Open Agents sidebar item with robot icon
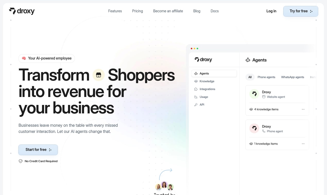Image resolution: width=327 pixels, height=195 pixels. tap(214, 73)
